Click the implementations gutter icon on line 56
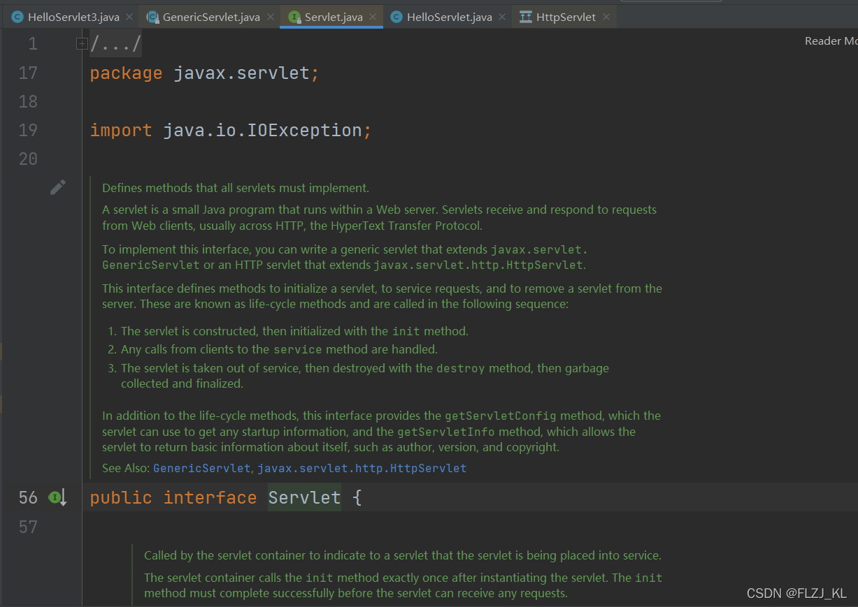Viewport: 858px width, 607px height. tap(57, 497)
